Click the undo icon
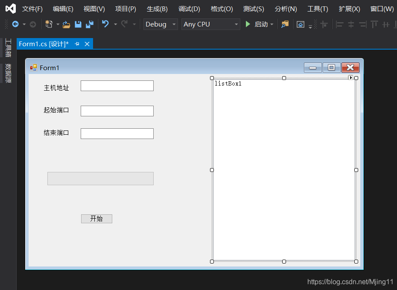The height and width of the screenshot is (290, 397). pos(105,24)
